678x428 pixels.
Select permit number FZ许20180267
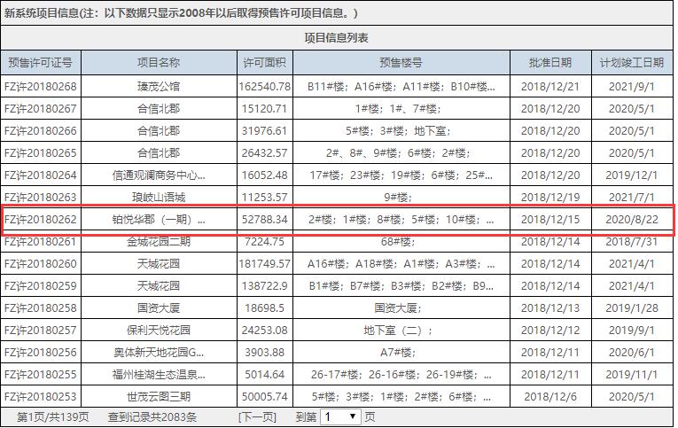click(40, 108)
